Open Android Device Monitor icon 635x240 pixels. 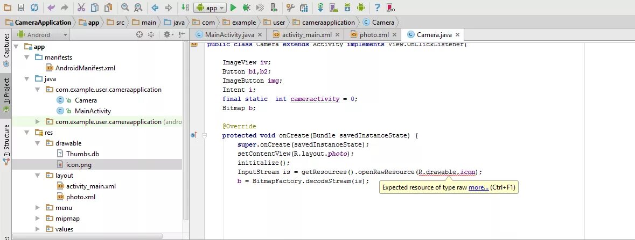tap(361, 8)
